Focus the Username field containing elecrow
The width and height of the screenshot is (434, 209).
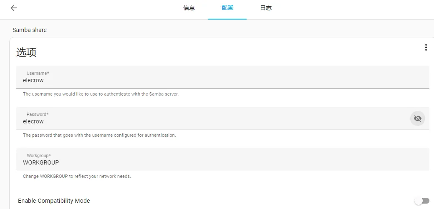223,77
